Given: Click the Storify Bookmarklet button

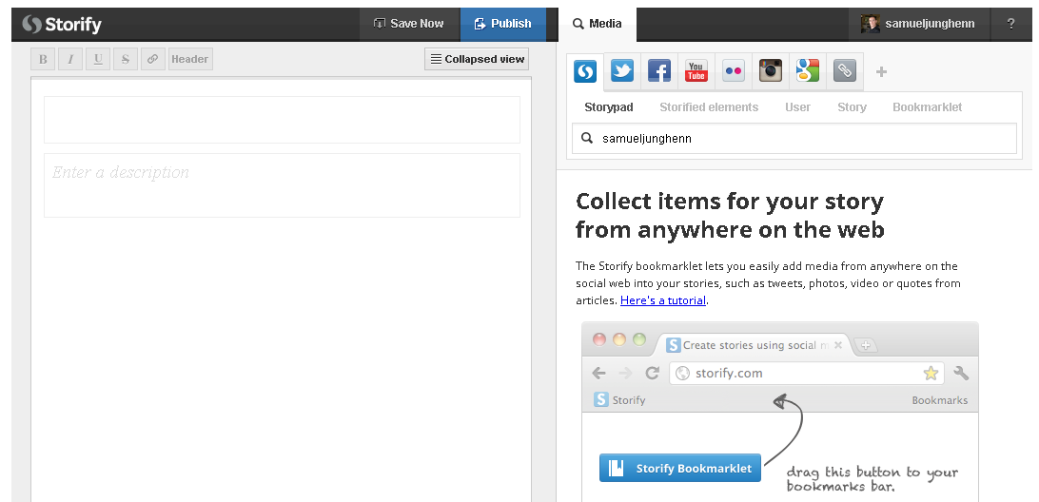Looking at the screenshot, I should click(x=680, y=468).
